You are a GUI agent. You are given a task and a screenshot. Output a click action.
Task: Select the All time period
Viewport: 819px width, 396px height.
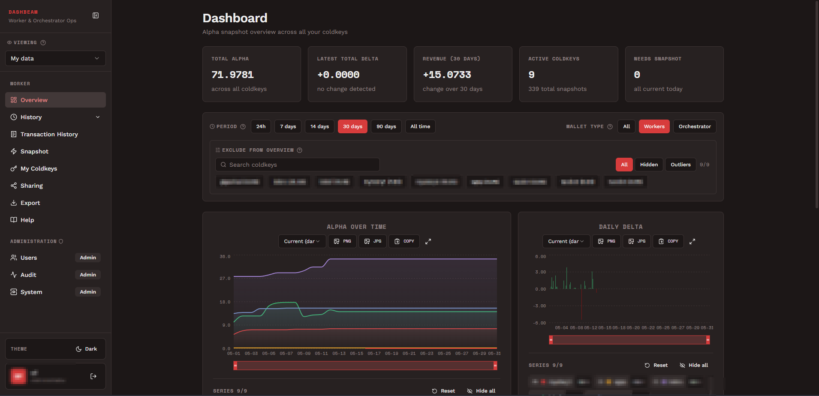420,126
